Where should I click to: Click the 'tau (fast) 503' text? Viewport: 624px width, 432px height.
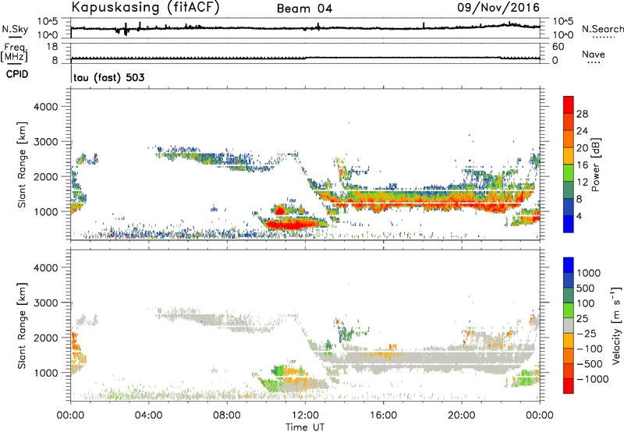(x=109, y=77)
